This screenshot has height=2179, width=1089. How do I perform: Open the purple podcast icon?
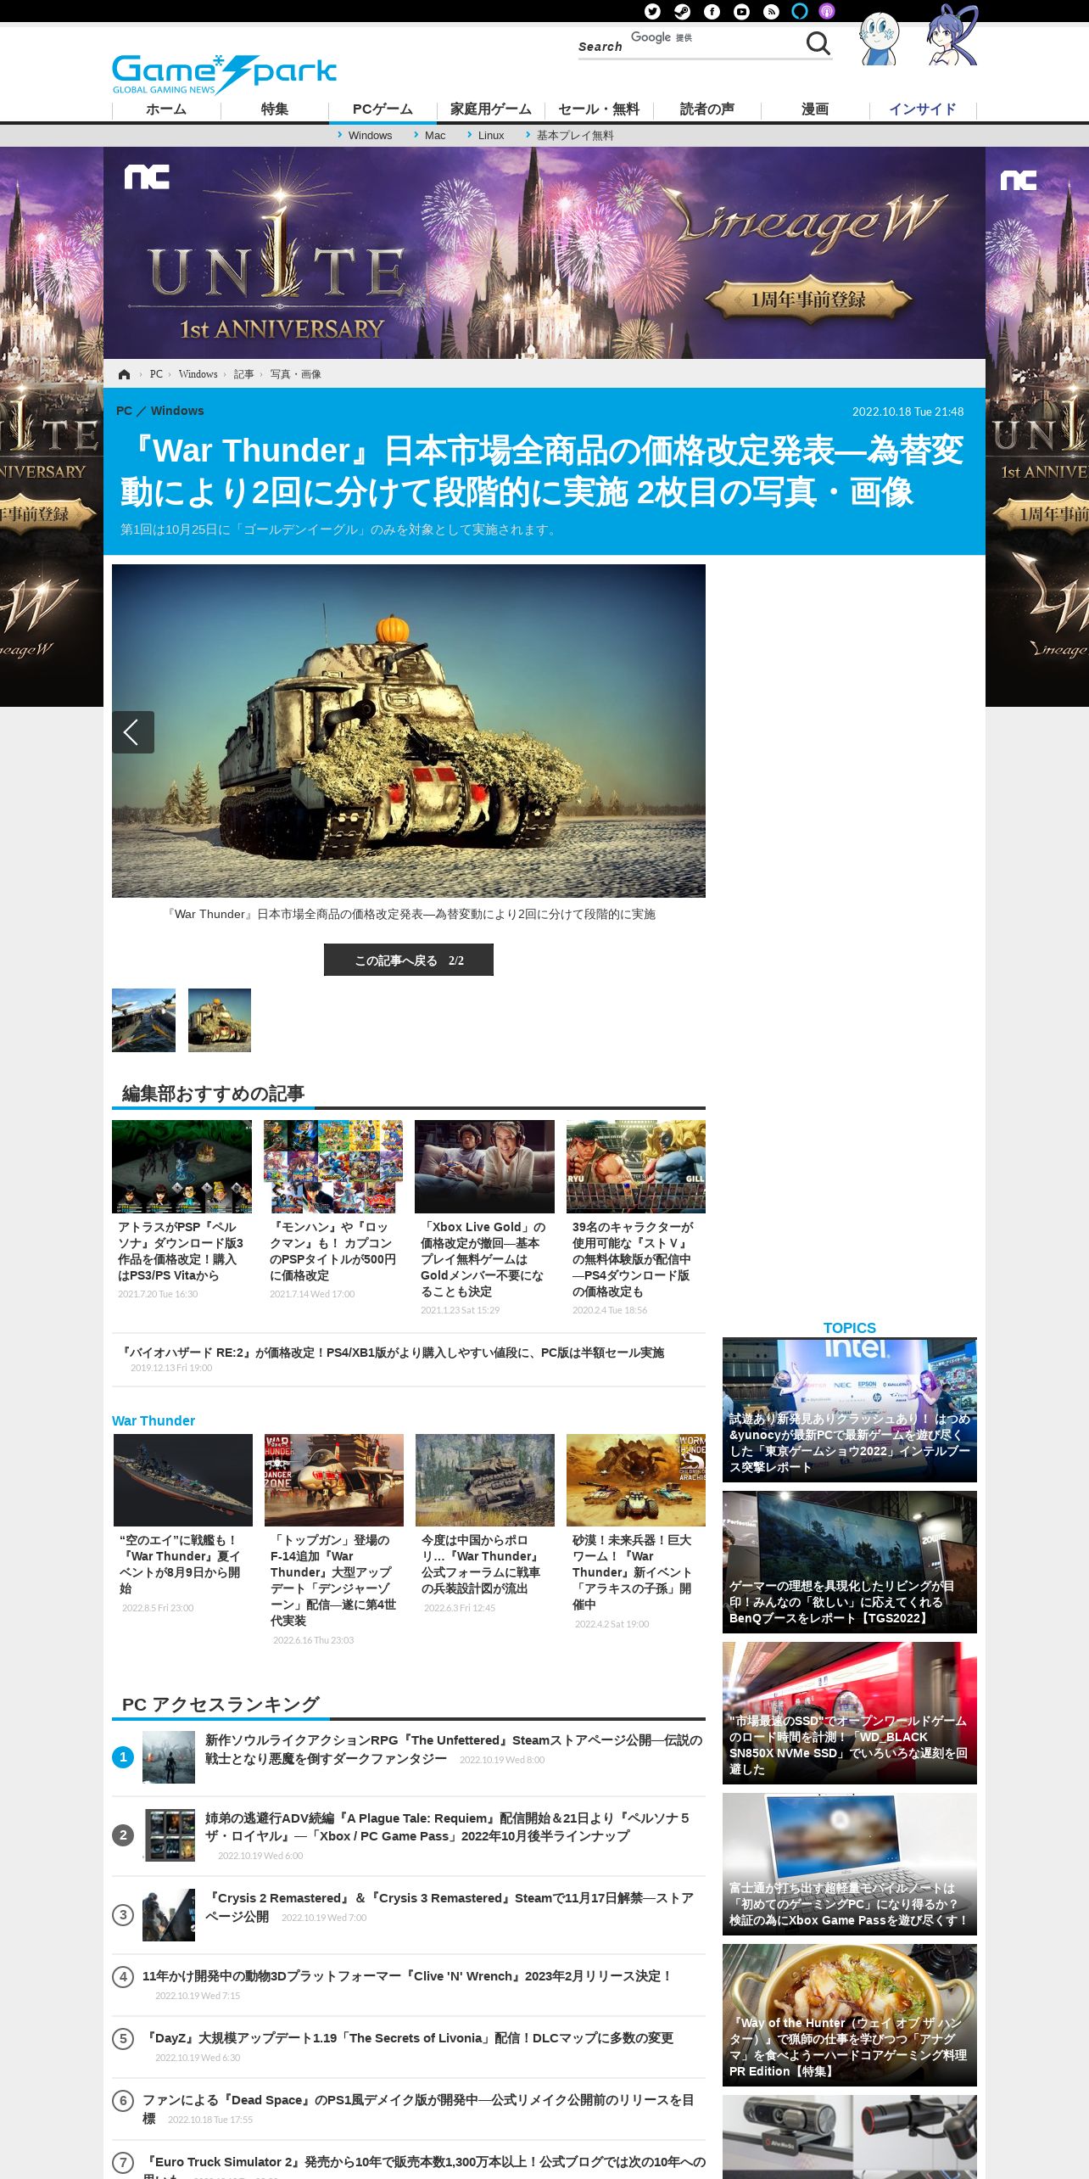827,11
